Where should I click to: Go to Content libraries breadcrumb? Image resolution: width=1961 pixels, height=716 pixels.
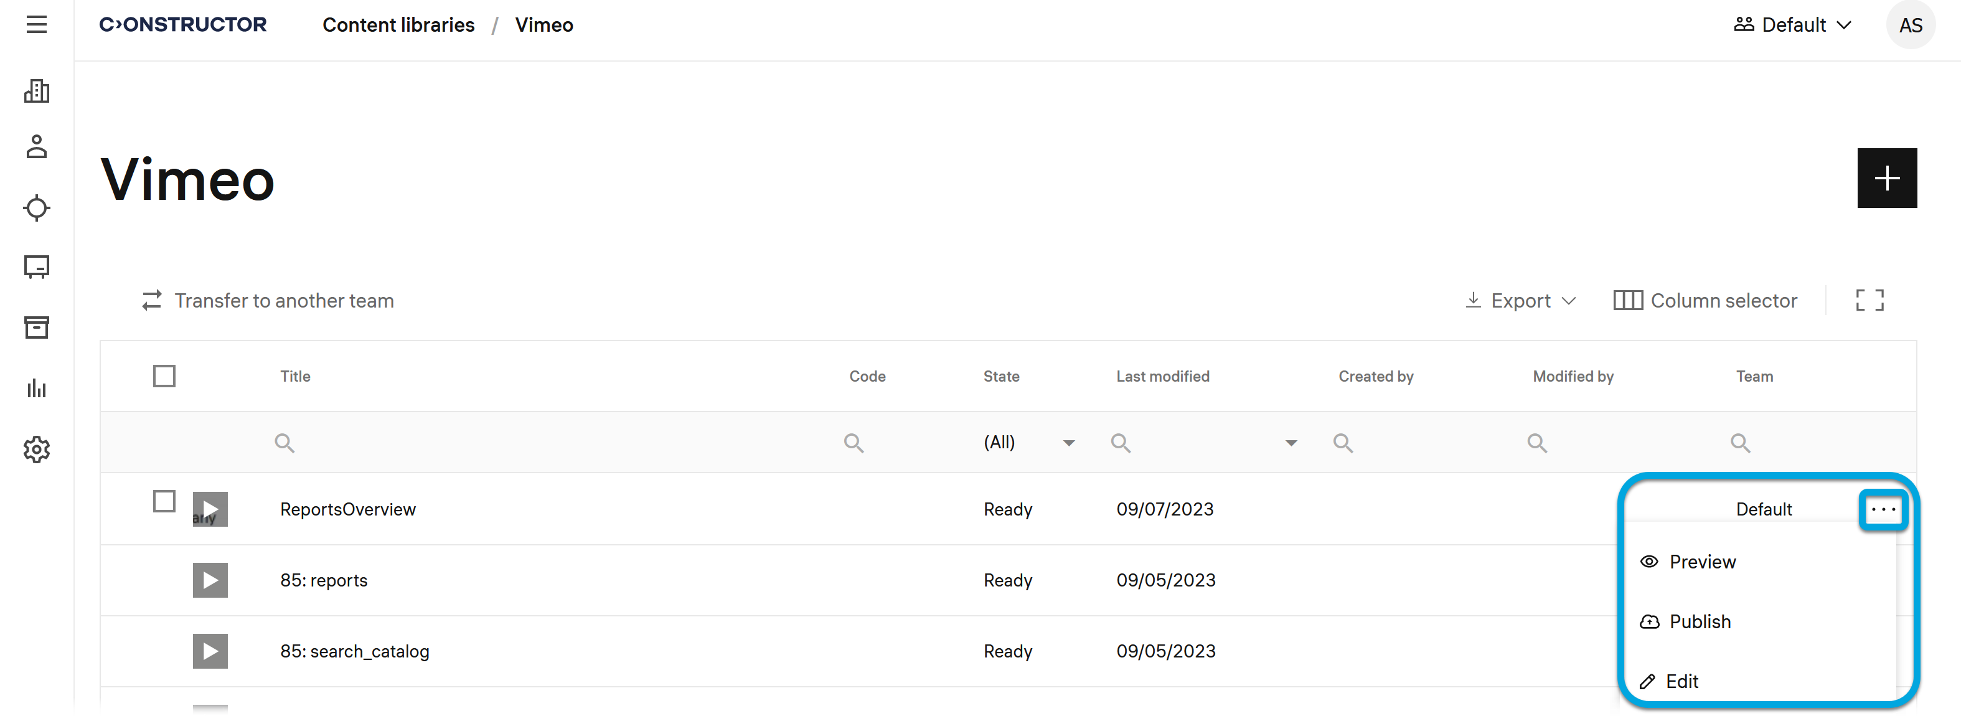398,25
